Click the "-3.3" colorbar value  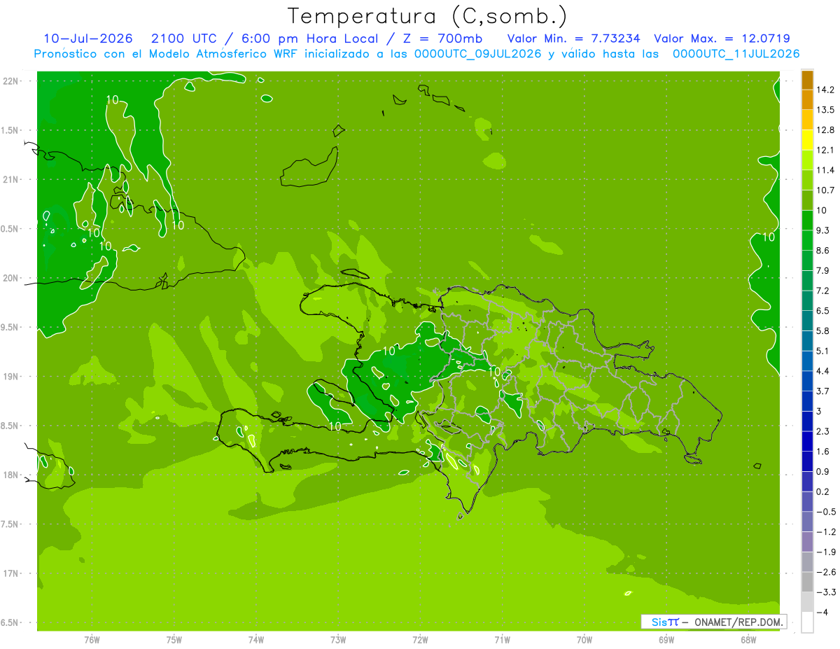pyautogui.click(x=825, y=592)
